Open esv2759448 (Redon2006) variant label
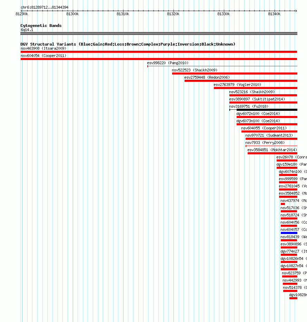The height and width of the screenshot is (322, 307). pos(207,77)
